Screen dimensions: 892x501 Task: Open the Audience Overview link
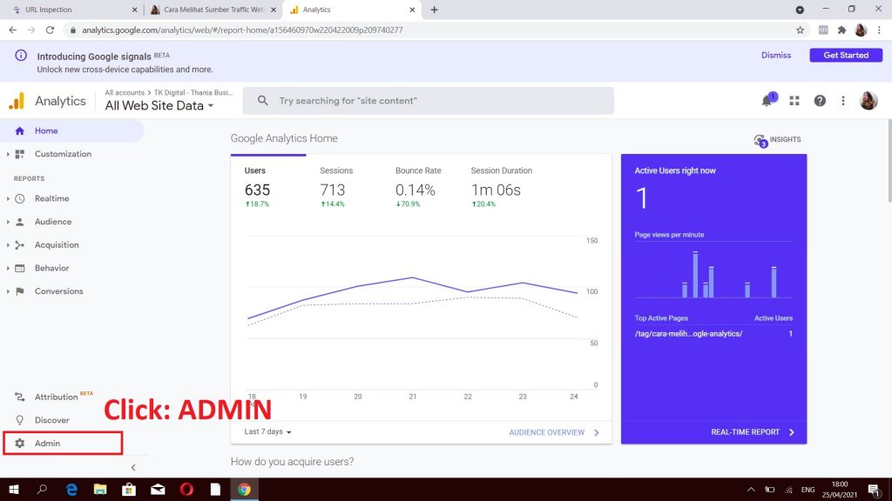(x=553, y=433)
